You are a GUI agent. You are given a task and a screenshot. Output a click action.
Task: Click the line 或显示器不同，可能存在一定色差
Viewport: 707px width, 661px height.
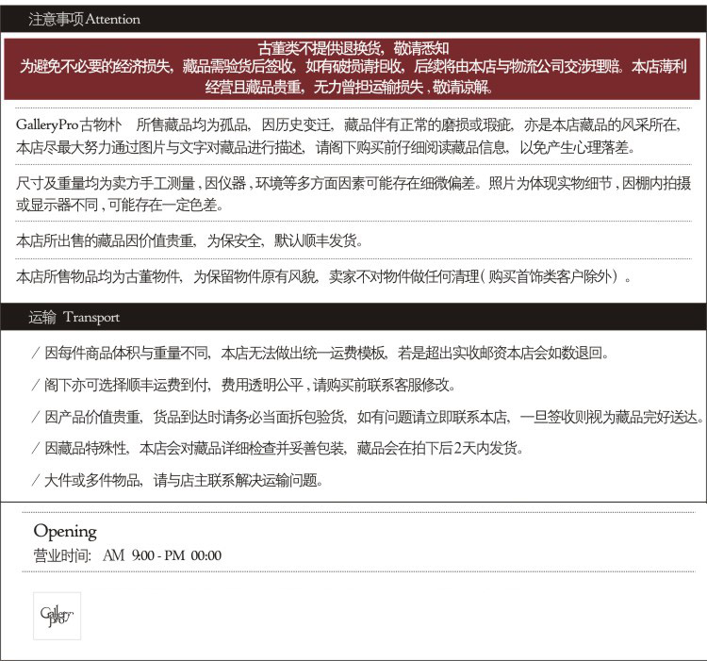tap(120, 206)
